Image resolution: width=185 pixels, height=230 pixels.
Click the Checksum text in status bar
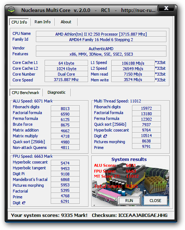coord(129,215)
